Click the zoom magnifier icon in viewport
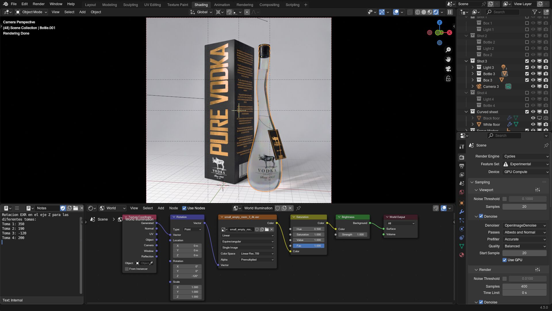 [448, 50]
